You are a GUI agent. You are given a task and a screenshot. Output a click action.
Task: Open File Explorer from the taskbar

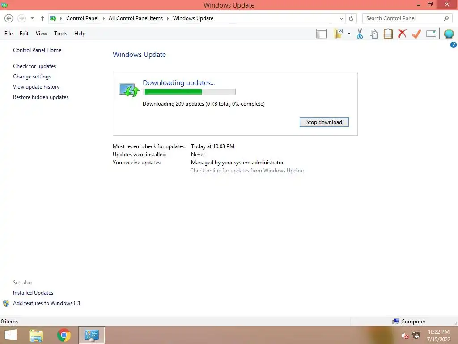pyautogui.click(x=36, y=335)
